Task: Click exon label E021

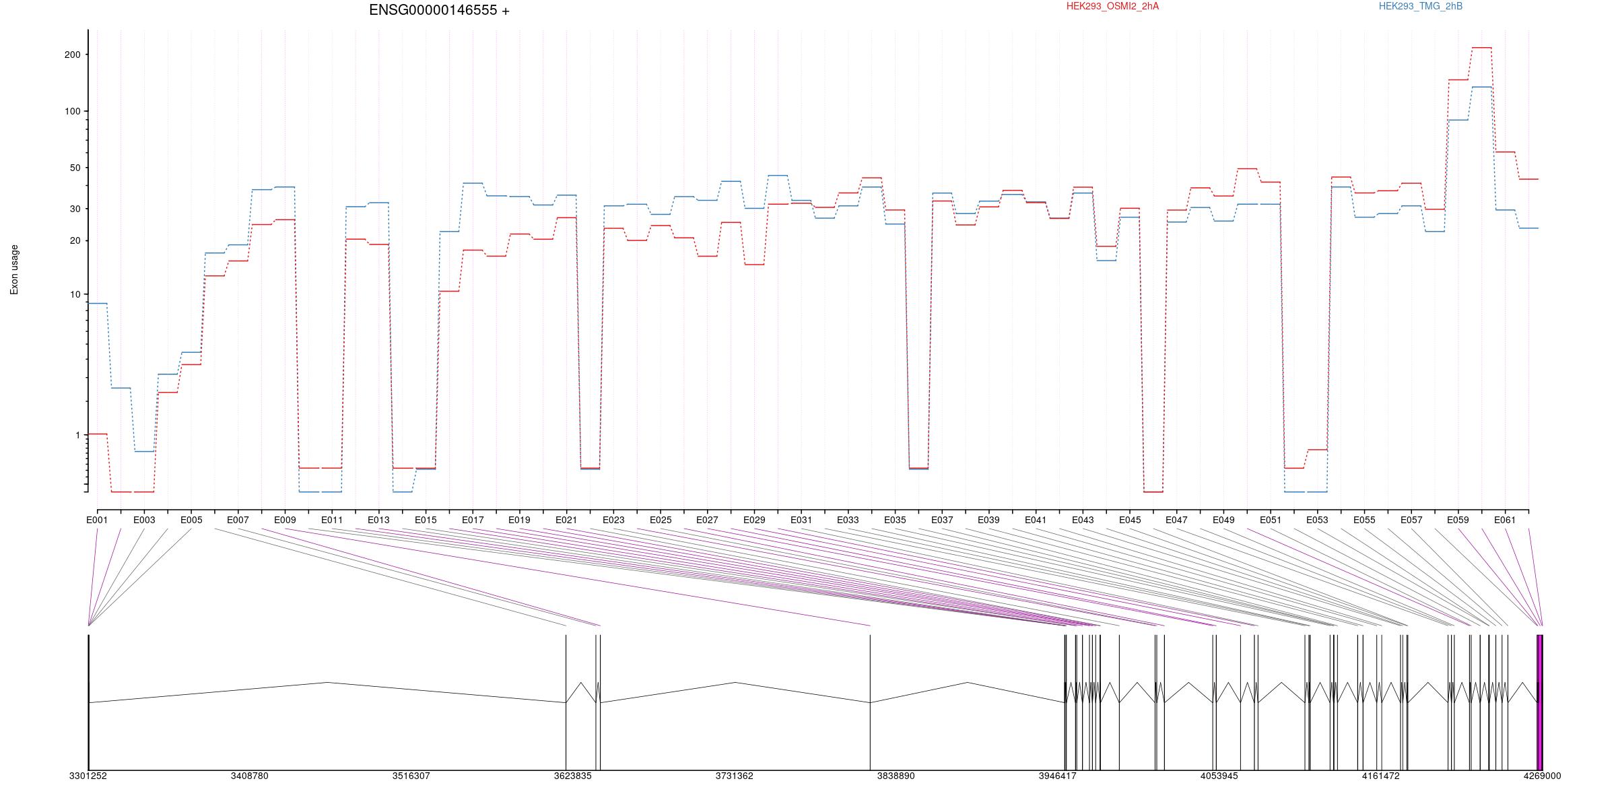Action: 566,520
